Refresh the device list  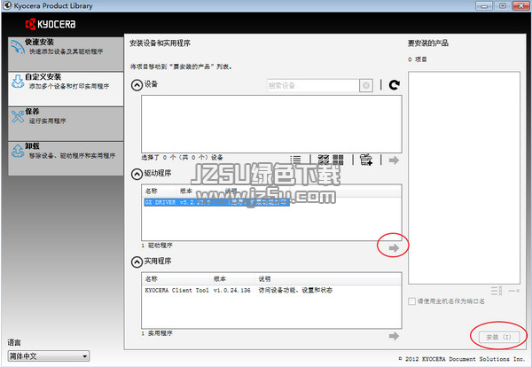394,85
